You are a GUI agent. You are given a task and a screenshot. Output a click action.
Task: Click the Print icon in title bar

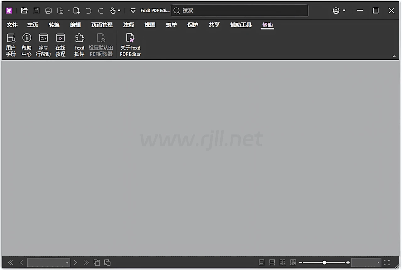(48, 11)
